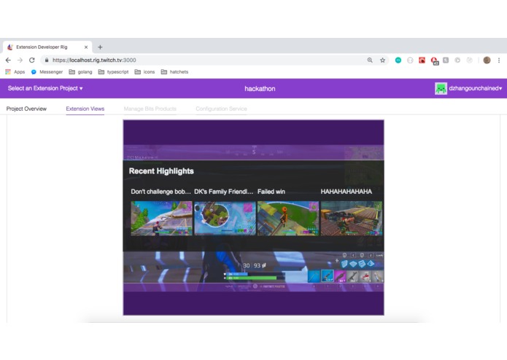Click the red extension icon with badge
Viewport: 507px width, 360px height.
434,60
